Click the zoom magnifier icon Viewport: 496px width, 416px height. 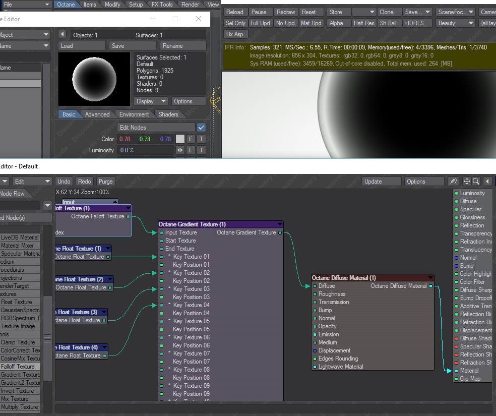(x=476, y=182)
